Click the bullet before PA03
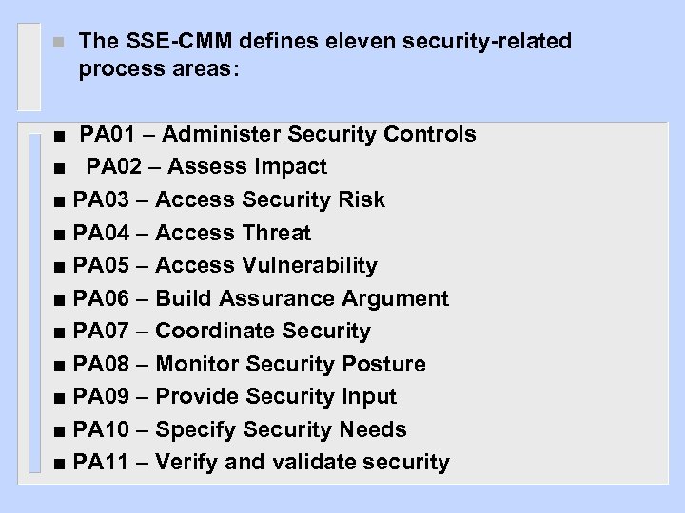Screen dimensions: 685x513 (59, 200)
